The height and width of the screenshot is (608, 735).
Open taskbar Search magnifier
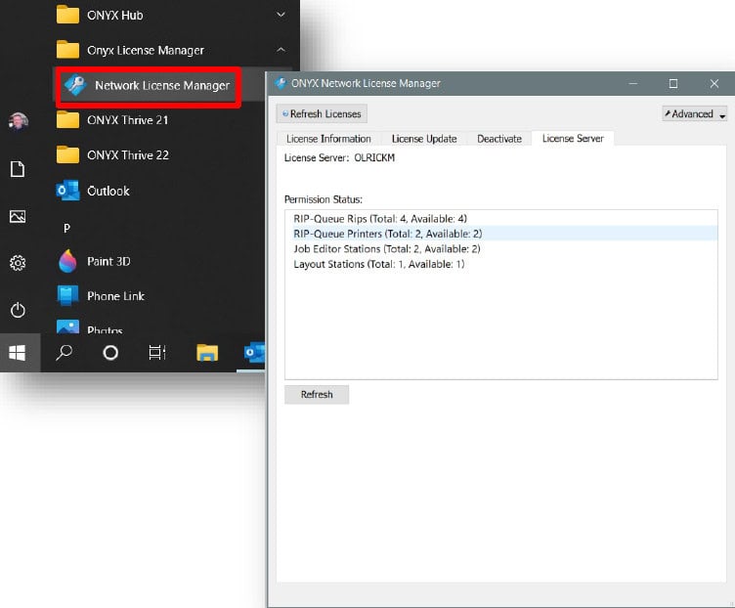pyautogui.click(x=65, y=352)
